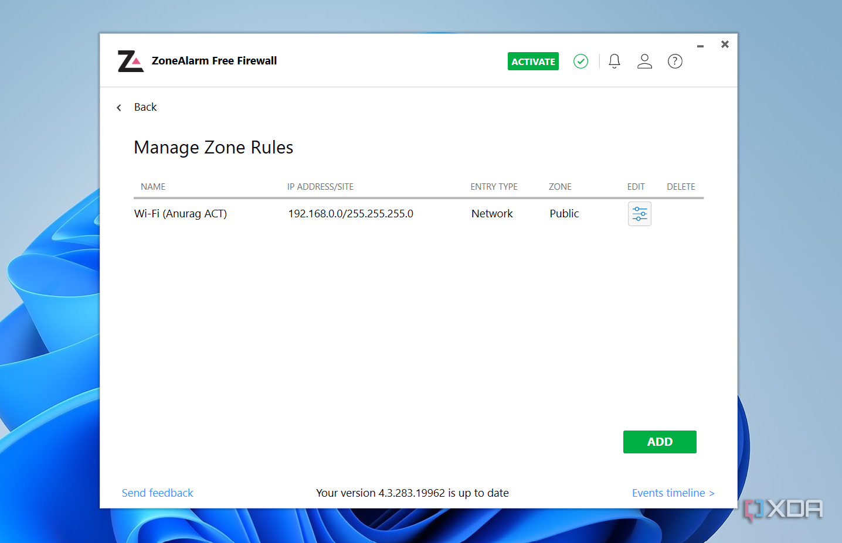Image resolution: width=842 pixels, height=543 pixels.
Task: Click the green ACTIVATE button
Action: [x=533, y=62]
